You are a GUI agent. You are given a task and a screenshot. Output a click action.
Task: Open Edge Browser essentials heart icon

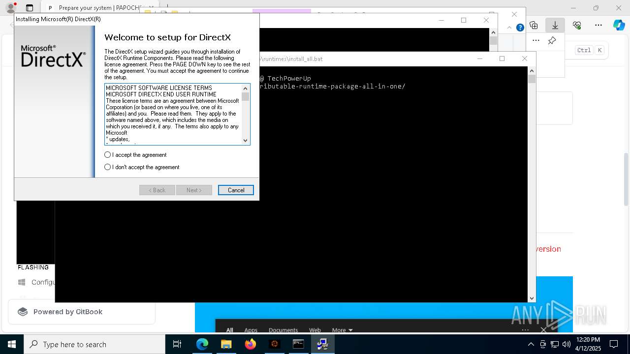coord(577,25)
